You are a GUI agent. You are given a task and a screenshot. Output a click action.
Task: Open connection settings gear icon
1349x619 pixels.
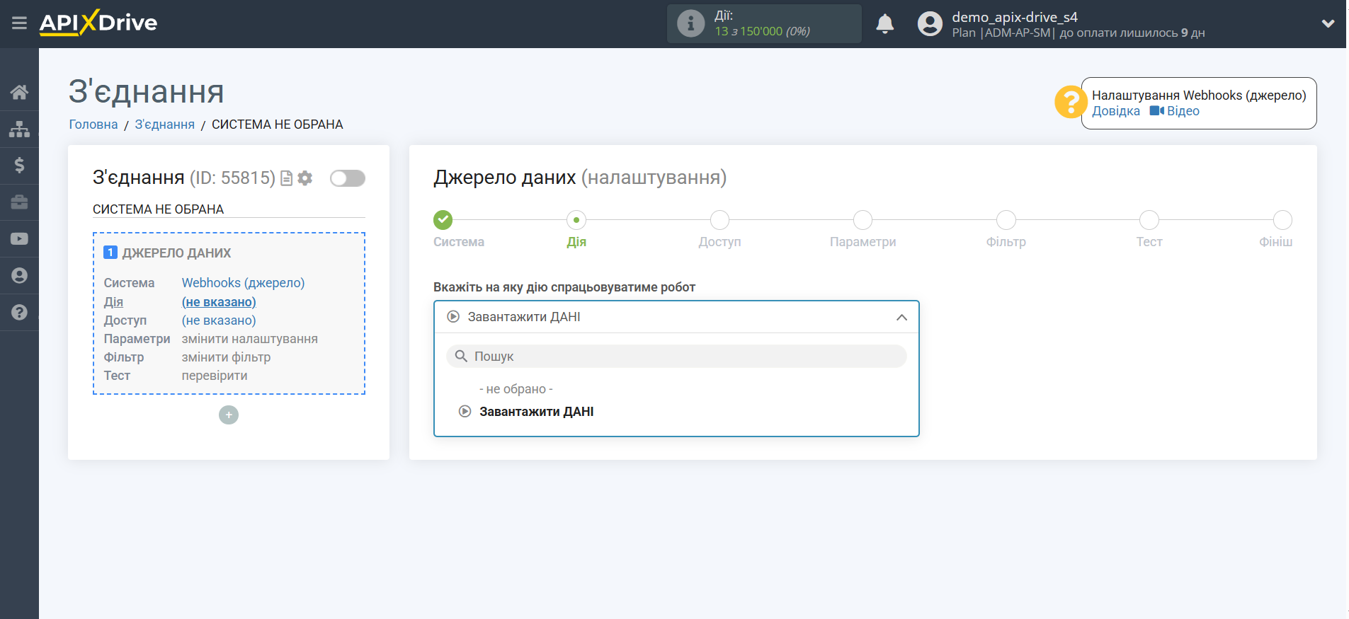[305, 178]
